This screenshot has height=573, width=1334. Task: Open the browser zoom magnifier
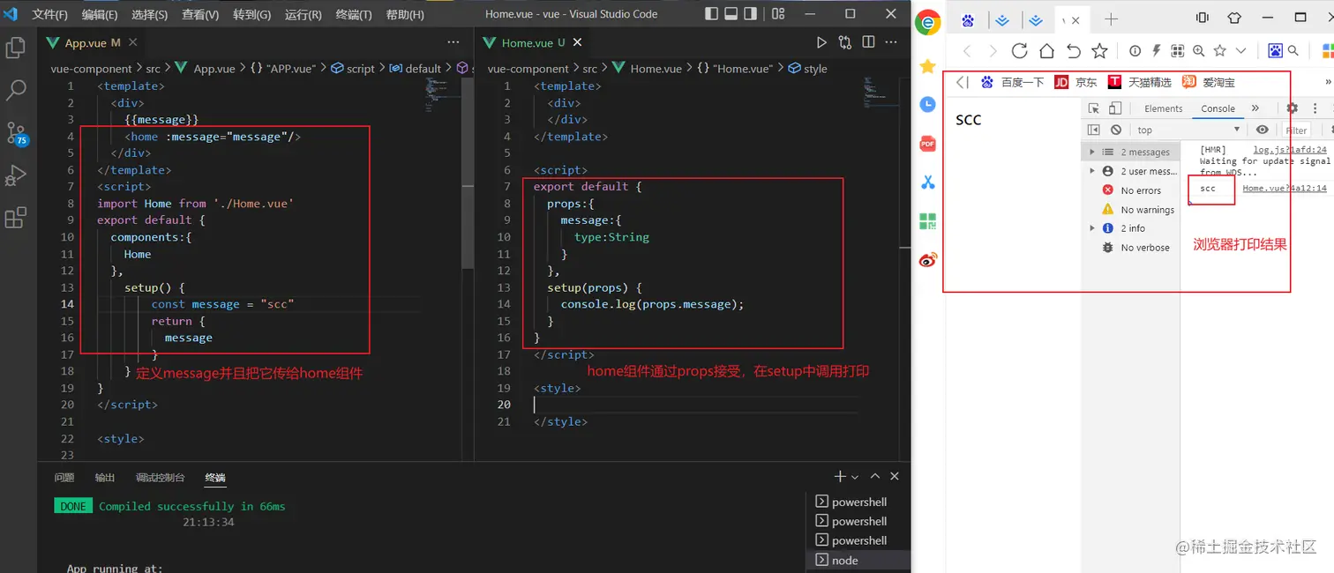pyautogui.click(x=1199, y=51)
